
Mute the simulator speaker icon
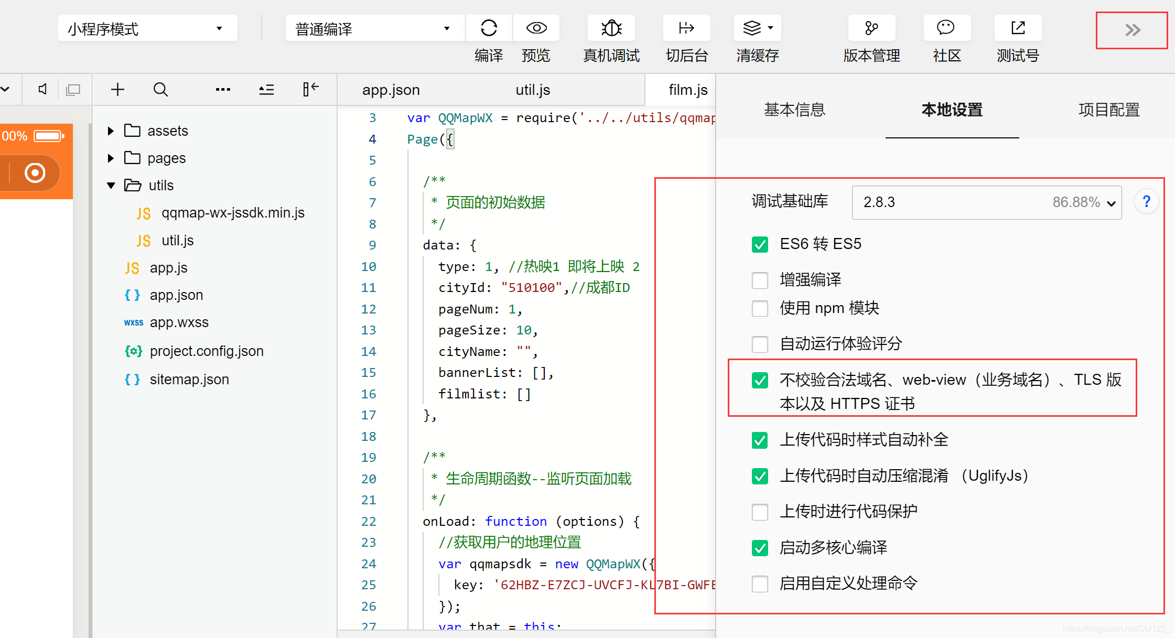click(42, 89)
